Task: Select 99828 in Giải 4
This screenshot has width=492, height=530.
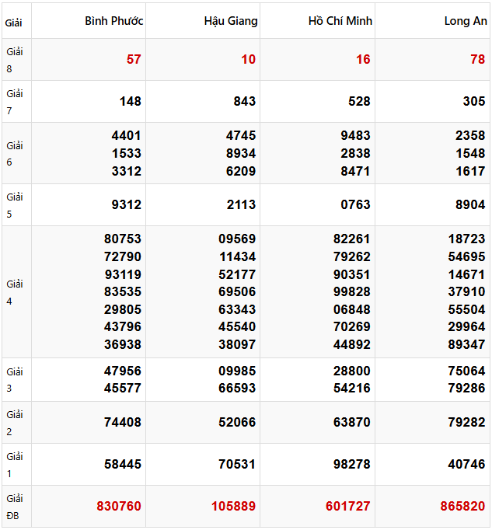Action: (x=352, y=291)
